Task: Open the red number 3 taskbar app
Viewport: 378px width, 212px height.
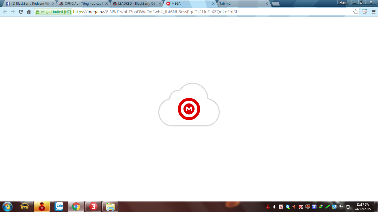Action: click(93, 206)
